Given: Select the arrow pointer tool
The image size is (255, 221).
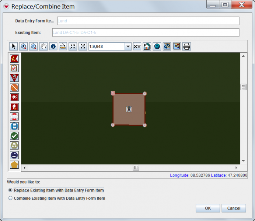Looking at the screenshot, I should pos(14,46).
